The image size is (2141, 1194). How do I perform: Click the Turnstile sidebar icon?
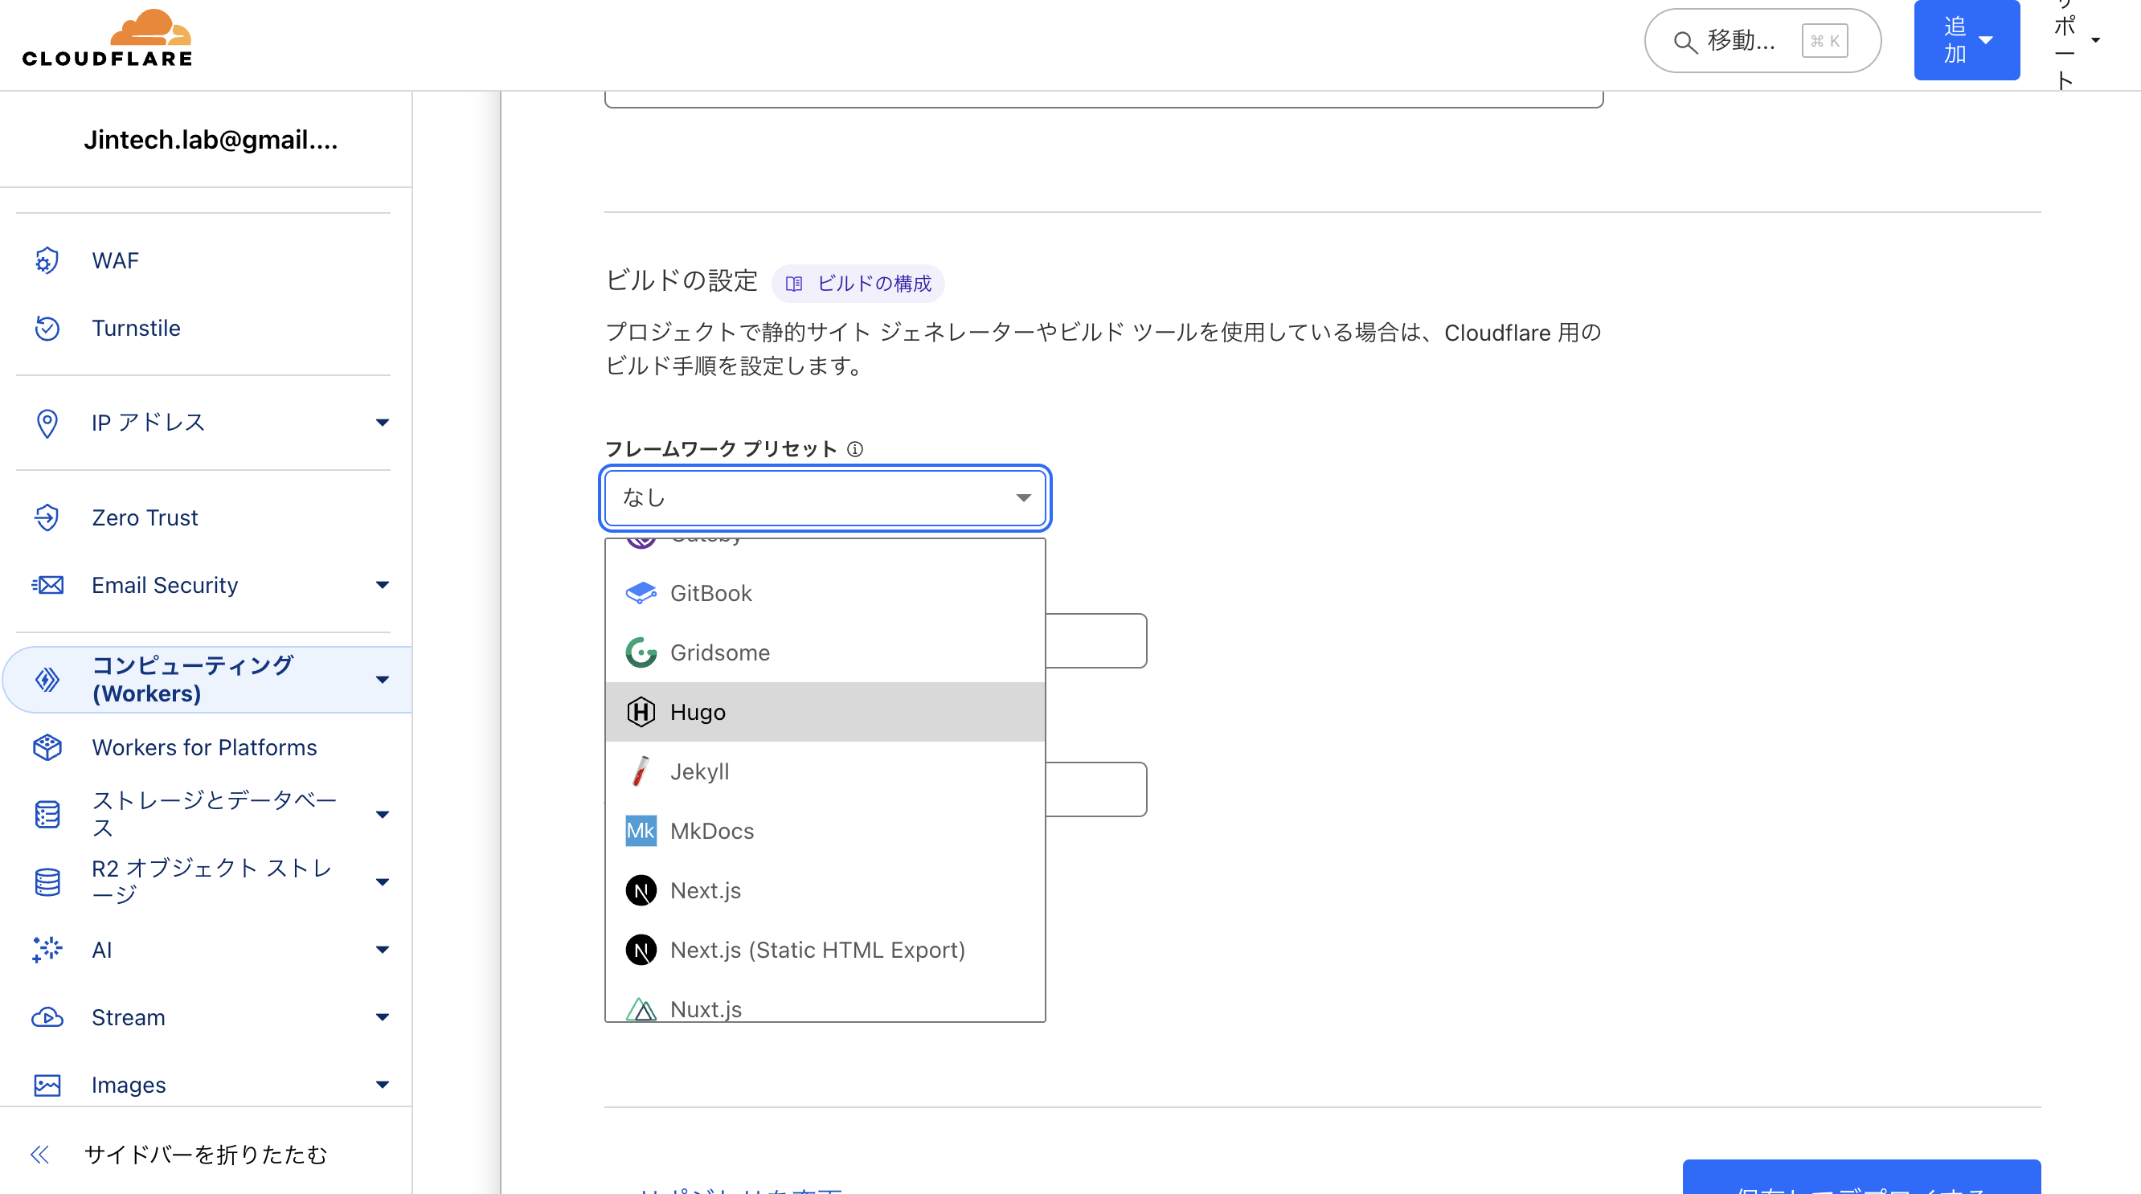click(47, 328)
